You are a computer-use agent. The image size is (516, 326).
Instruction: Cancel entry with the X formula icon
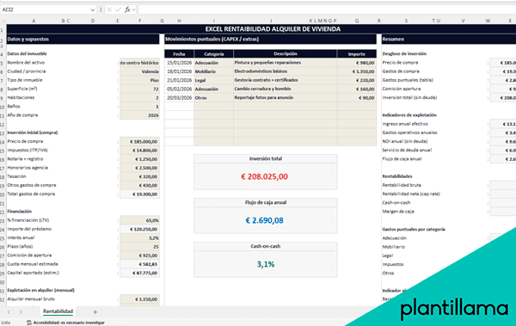[x=109, y=9]
